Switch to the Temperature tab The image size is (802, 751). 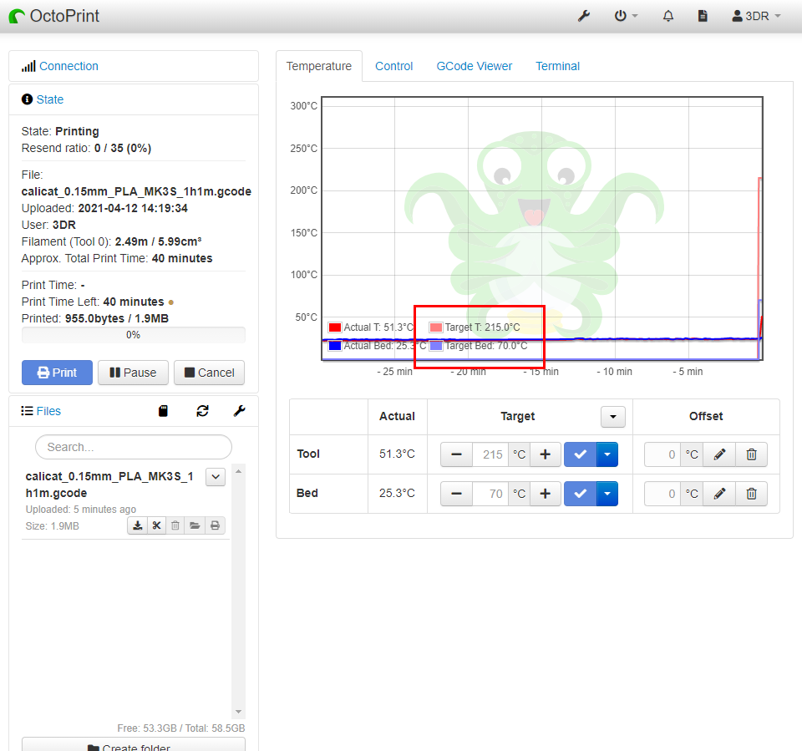[318, 66]
